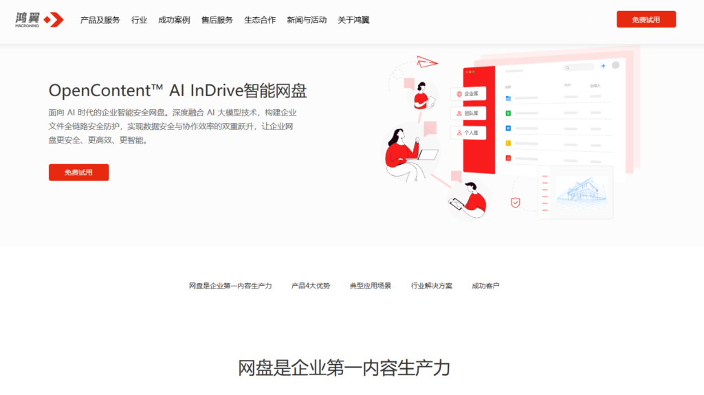Screen dimensions: 704x395
Task: Click the header 免费试用 button
Action: click(x=646, y=19)
